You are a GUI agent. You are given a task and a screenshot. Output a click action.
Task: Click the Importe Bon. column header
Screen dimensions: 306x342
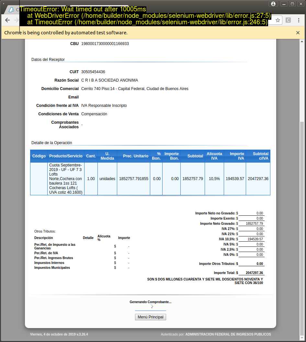coord(172,156)
